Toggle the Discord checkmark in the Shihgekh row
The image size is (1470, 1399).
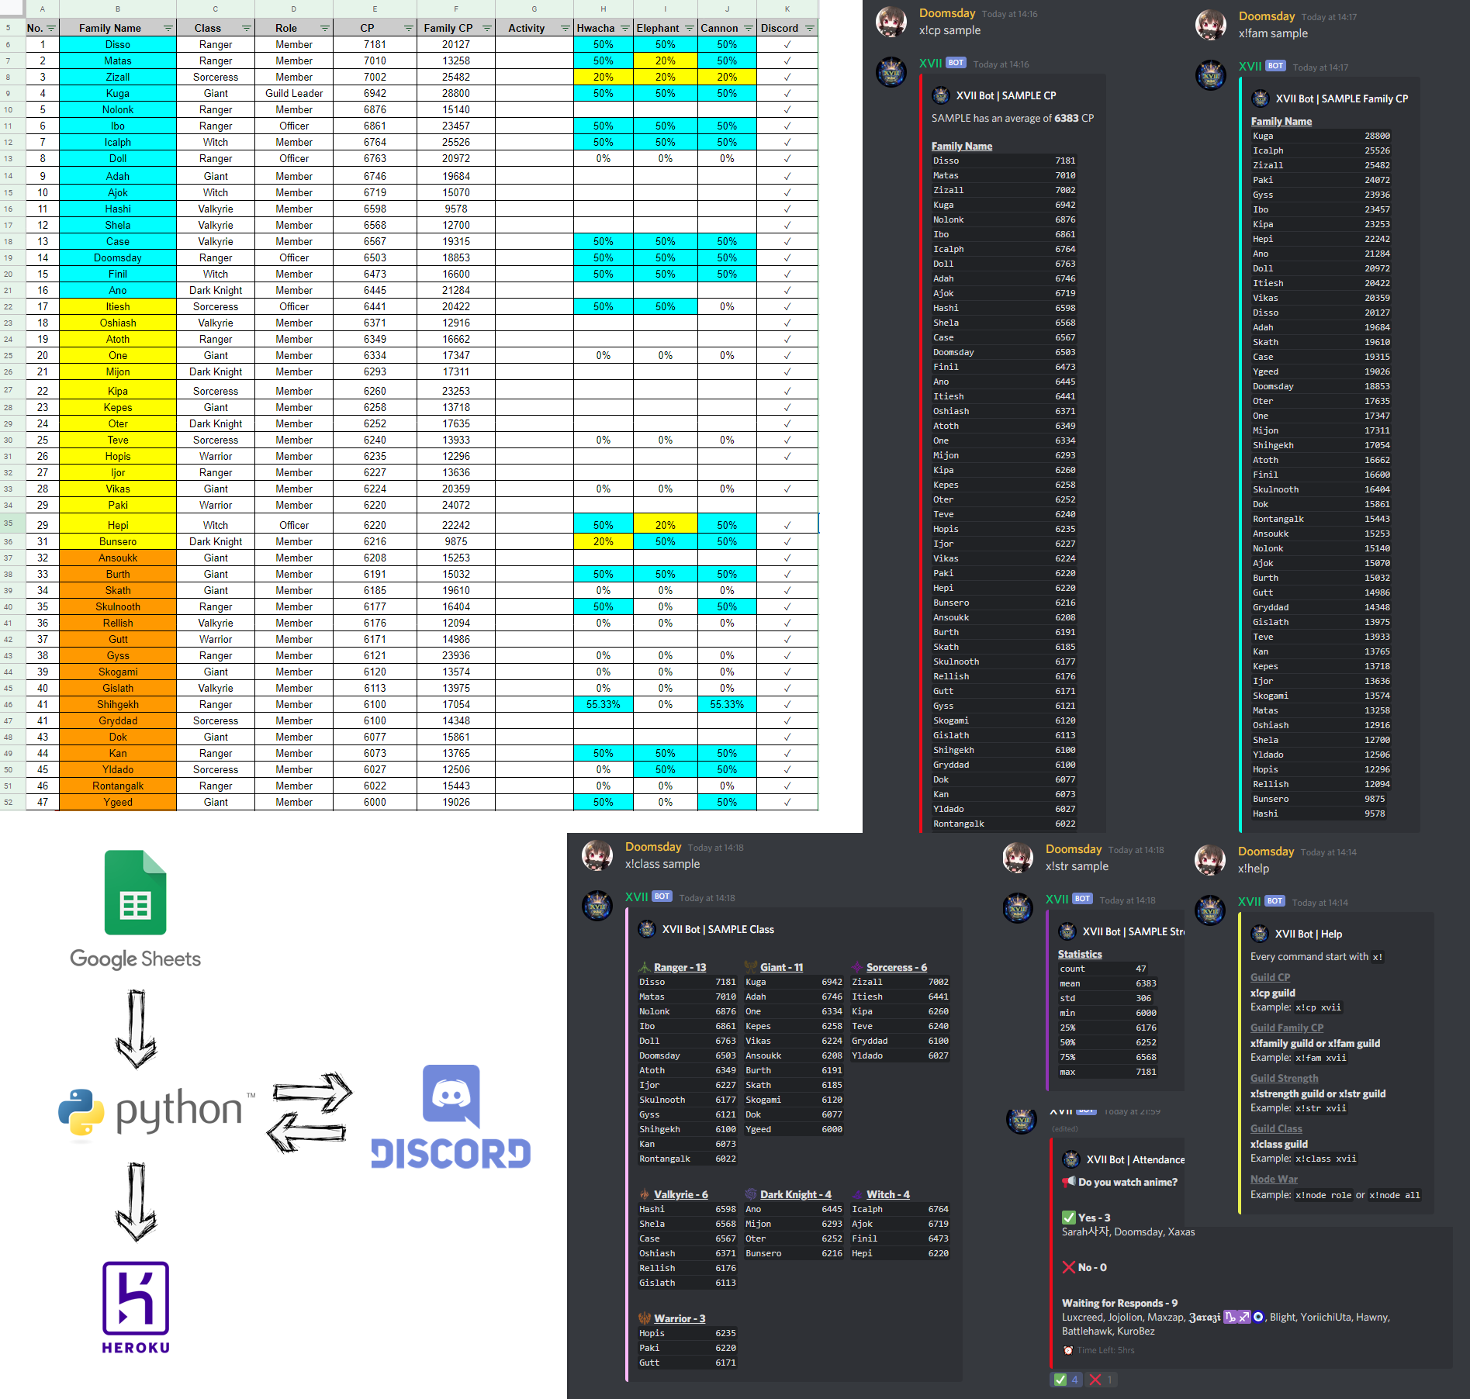pos(787,704)
